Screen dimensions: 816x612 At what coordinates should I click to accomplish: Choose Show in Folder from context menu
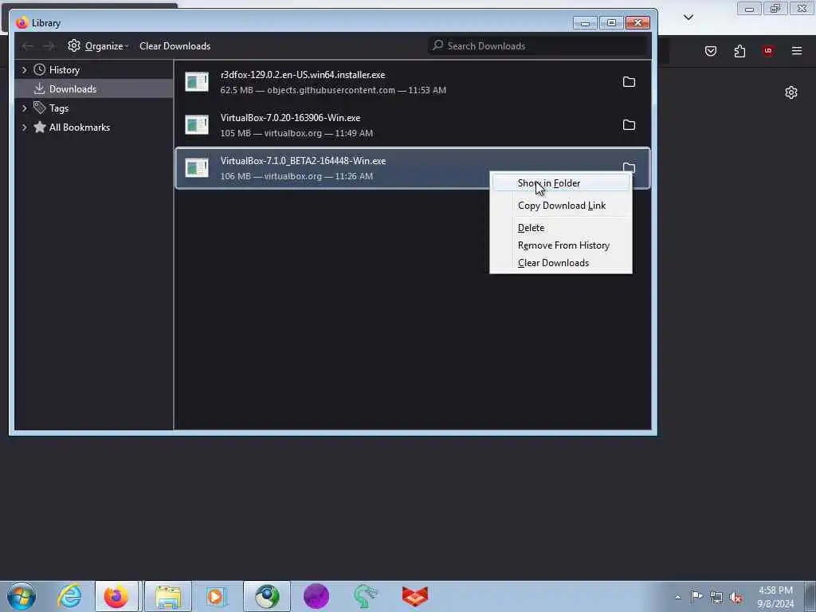(560, 183)
